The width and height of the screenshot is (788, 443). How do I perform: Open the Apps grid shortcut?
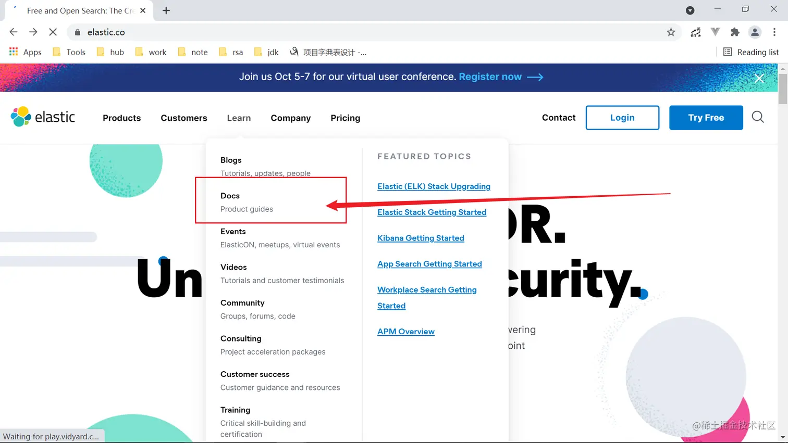[x=25, y=52]
